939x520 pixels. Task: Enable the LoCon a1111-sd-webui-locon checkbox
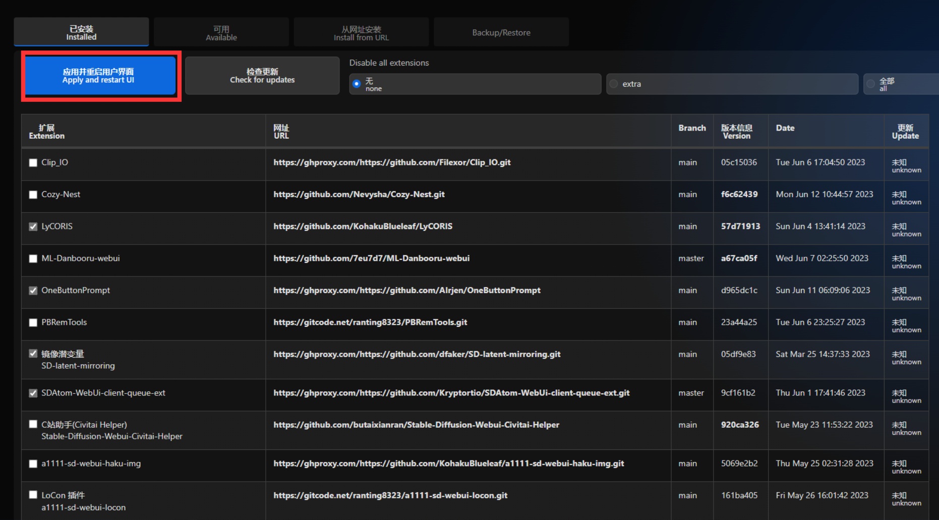tap(33, 495)
